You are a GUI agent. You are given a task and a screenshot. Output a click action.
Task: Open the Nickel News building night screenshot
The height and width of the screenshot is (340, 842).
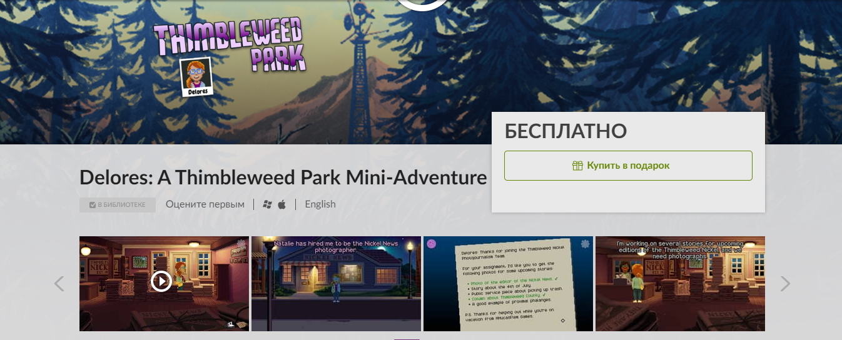[336, 284]
